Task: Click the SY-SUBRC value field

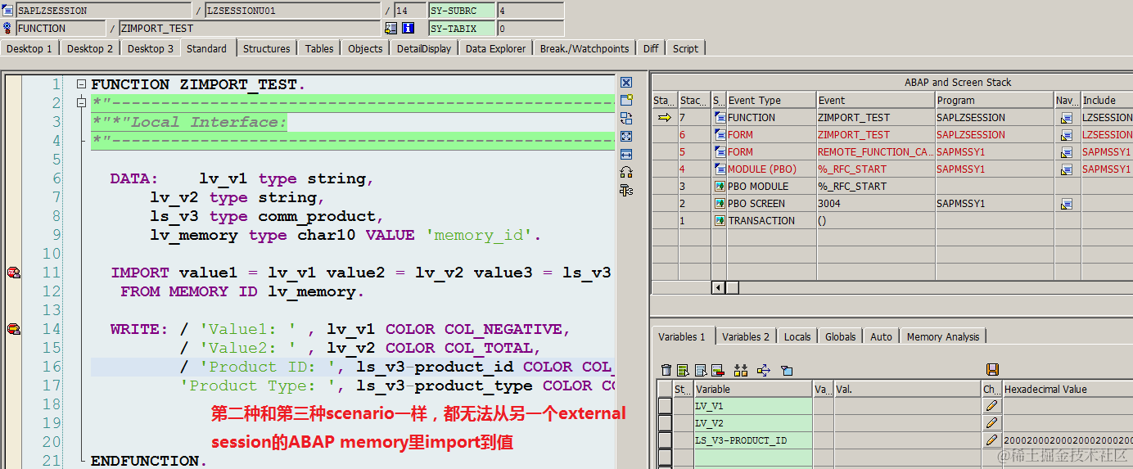Action: [x=530, y=11]
